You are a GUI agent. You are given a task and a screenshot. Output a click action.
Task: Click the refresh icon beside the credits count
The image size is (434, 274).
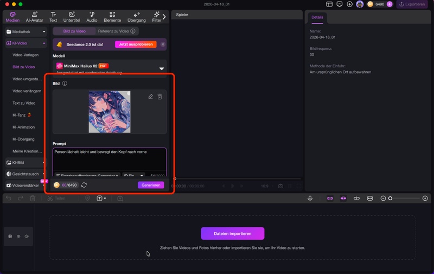click(x=84, y=185)
